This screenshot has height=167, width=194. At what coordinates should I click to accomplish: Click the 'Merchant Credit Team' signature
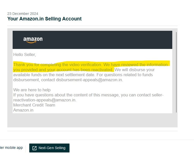(x=34, y=105)
